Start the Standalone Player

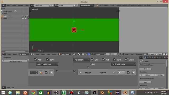(145, 82)
